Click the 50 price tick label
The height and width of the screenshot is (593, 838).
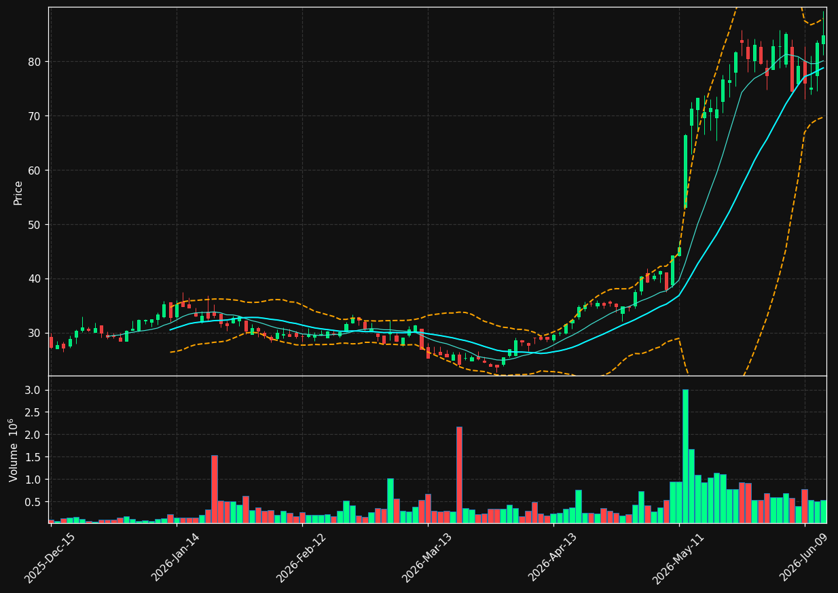[x=35, y=225]
